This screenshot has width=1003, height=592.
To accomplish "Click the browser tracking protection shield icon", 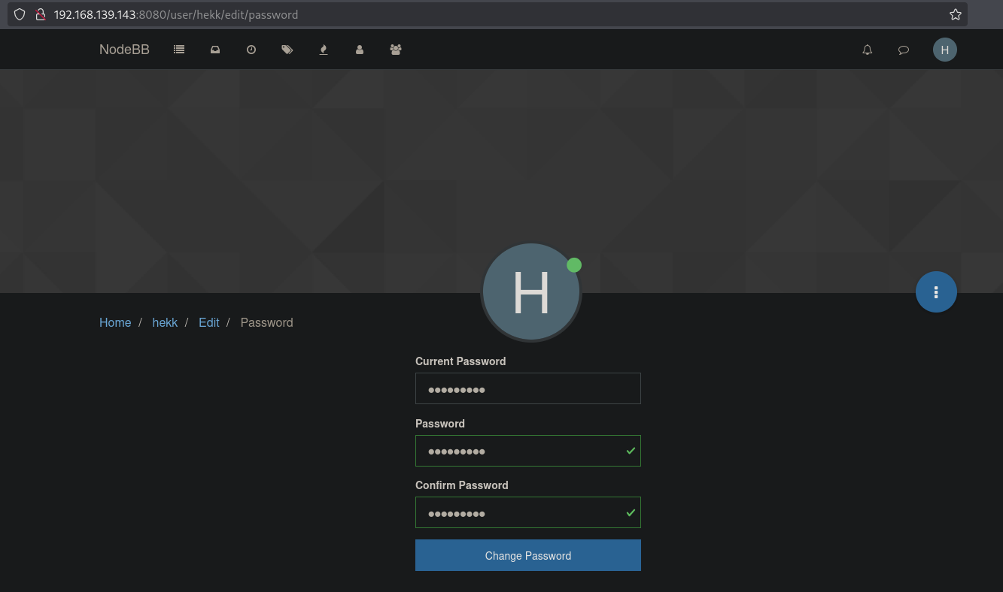I will [20, 14].
